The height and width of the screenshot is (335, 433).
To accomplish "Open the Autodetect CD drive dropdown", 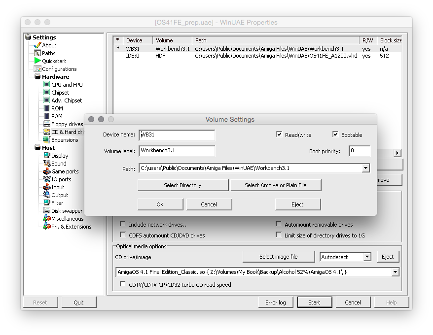I will [367, 257].
